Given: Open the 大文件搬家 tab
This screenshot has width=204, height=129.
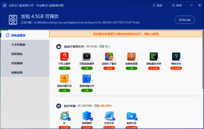Looking at the screenshot, I should [x=25, y=45].
